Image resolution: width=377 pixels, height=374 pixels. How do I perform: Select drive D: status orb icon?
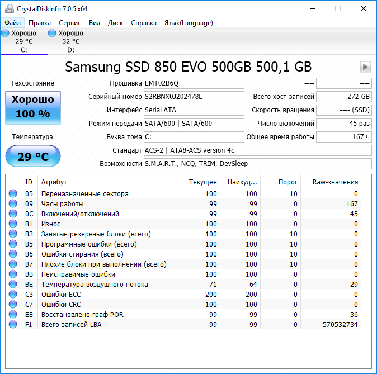[x=52, y=34]
